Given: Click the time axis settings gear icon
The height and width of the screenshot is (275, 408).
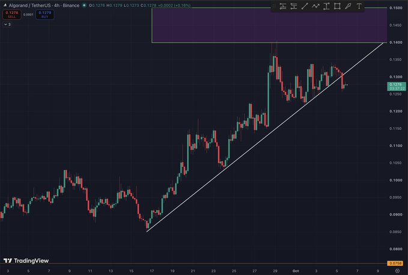Looking at the screenshot, I should (x=397, y=271).
